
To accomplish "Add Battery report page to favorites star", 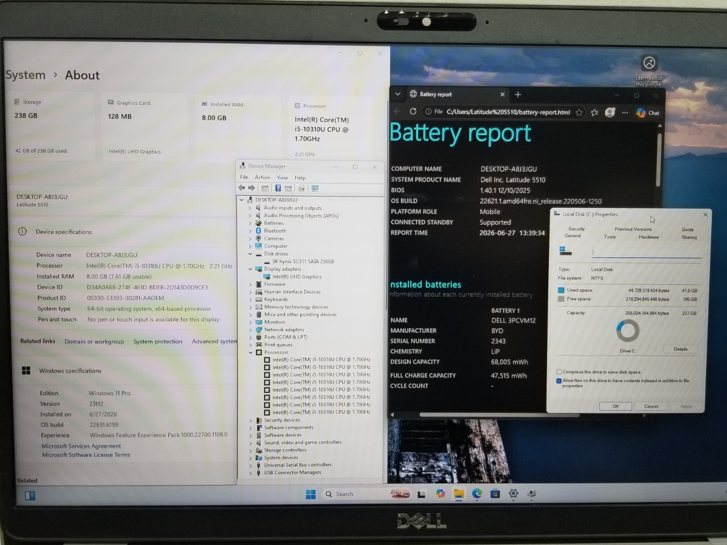I will [x=579, y=113].
